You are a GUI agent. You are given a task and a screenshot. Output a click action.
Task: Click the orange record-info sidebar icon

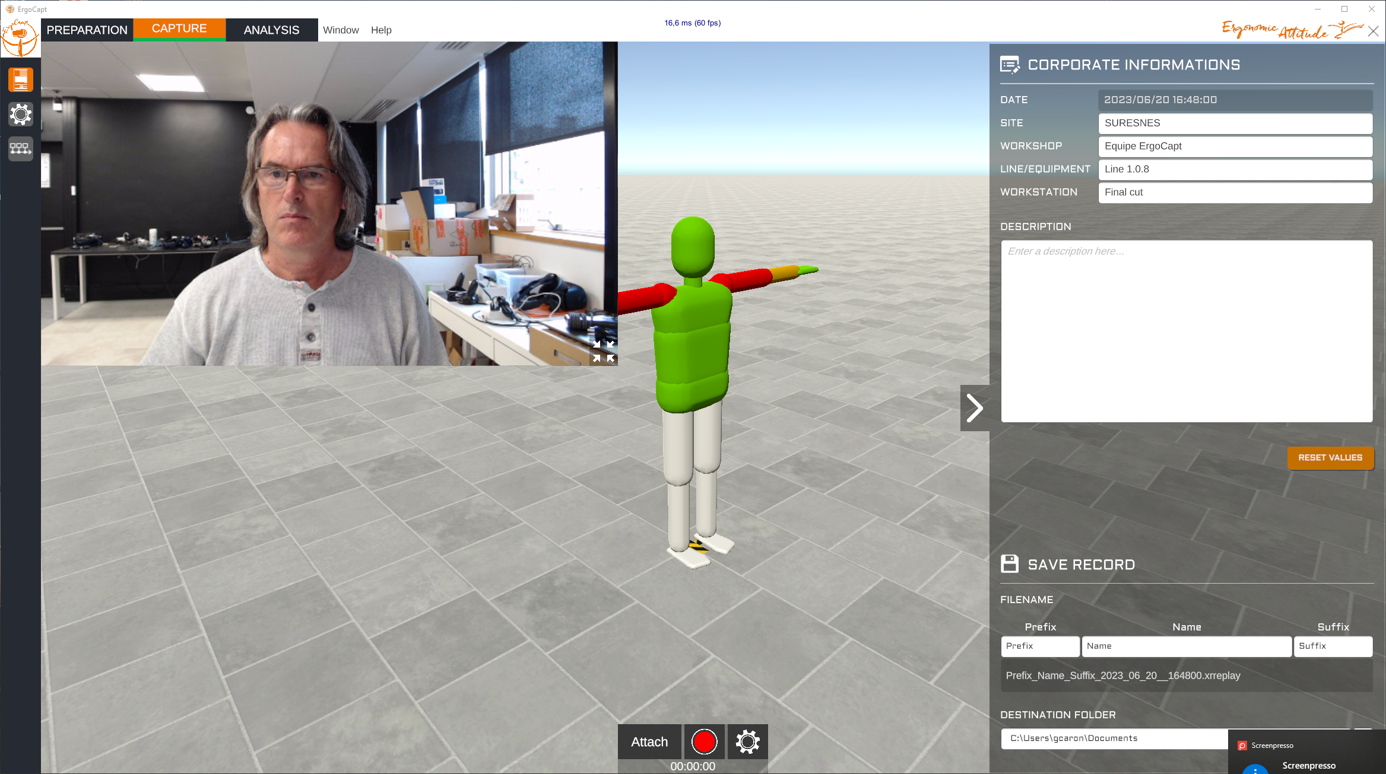pyautogui.click(x=21, y=80)
